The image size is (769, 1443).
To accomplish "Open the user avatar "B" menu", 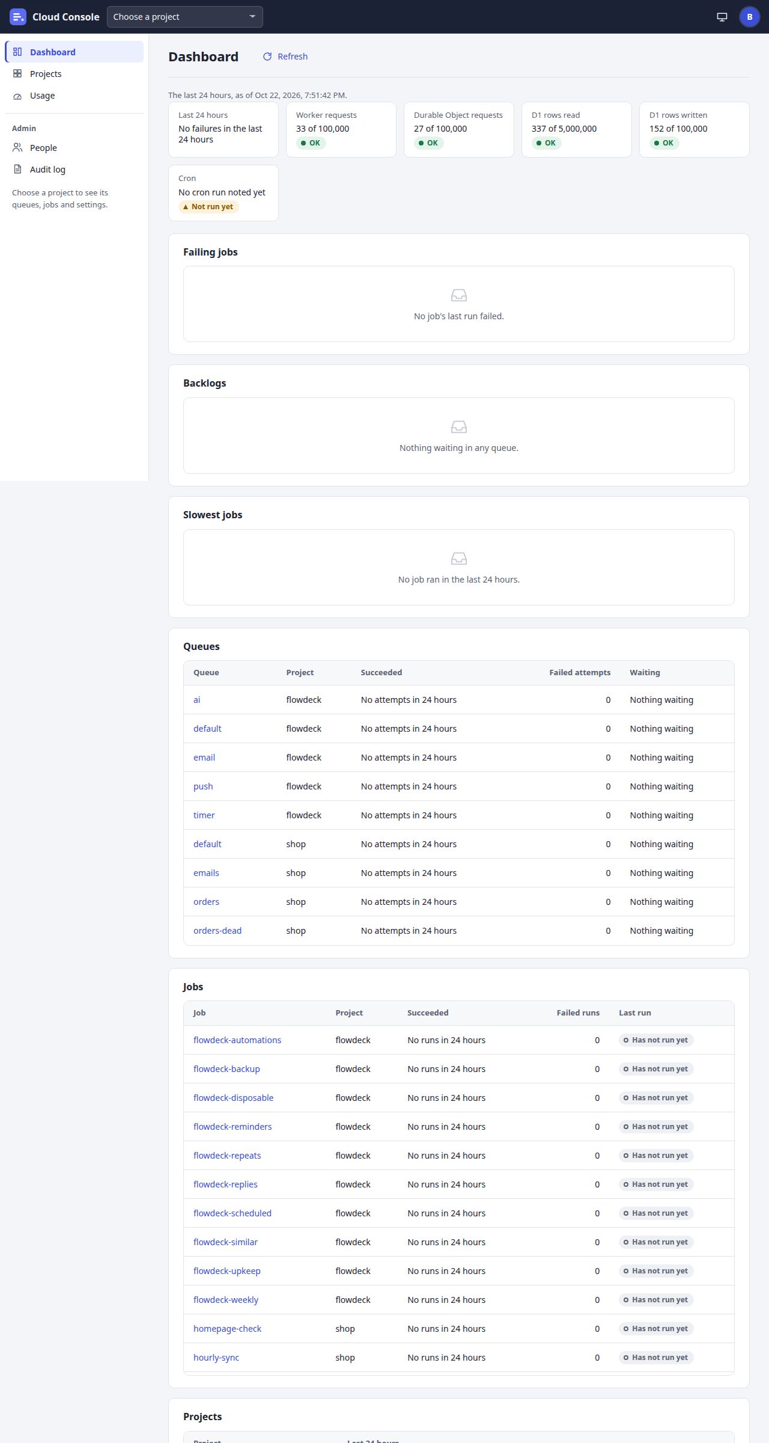I will pos(750,17).
